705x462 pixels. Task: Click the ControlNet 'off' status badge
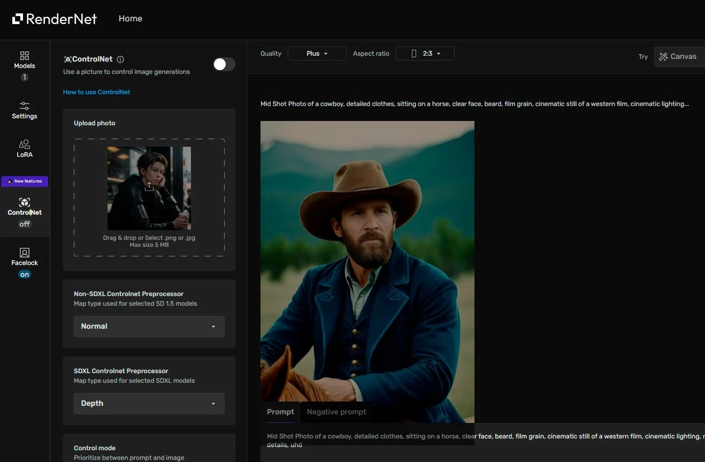point(25,224)
